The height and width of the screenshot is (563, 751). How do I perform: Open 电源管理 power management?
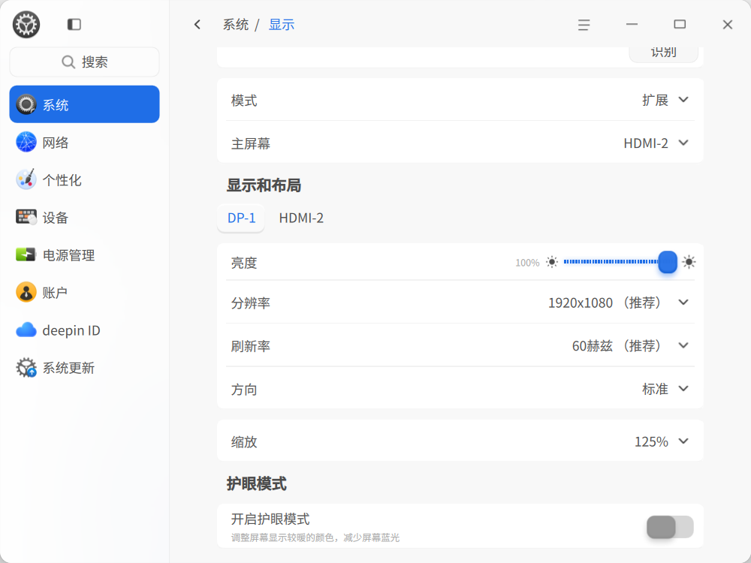pyautogui.click(x=84, y=255)
